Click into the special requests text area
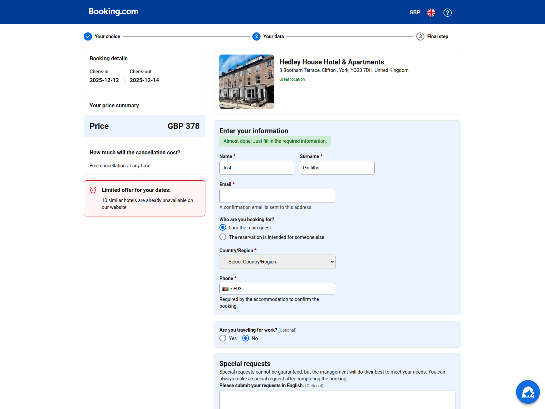 pos(337,400)
